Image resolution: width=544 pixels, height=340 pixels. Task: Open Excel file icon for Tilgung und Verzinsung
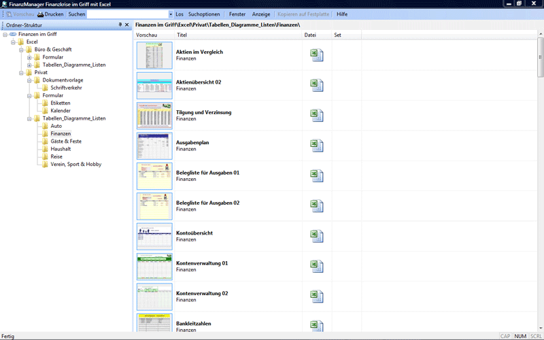tap(317, 116)
